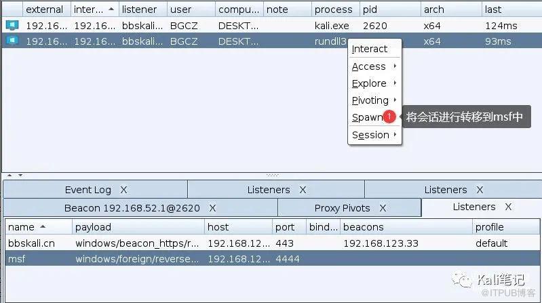This screenshot has width=542, height=303.
Task: Sort beacons by external column
Action: (47, 9)
